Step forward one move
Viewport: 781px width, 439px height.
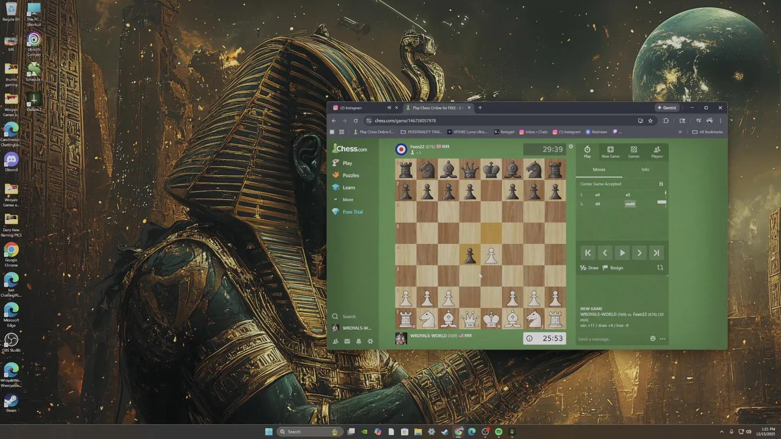(x=639, y=253)
